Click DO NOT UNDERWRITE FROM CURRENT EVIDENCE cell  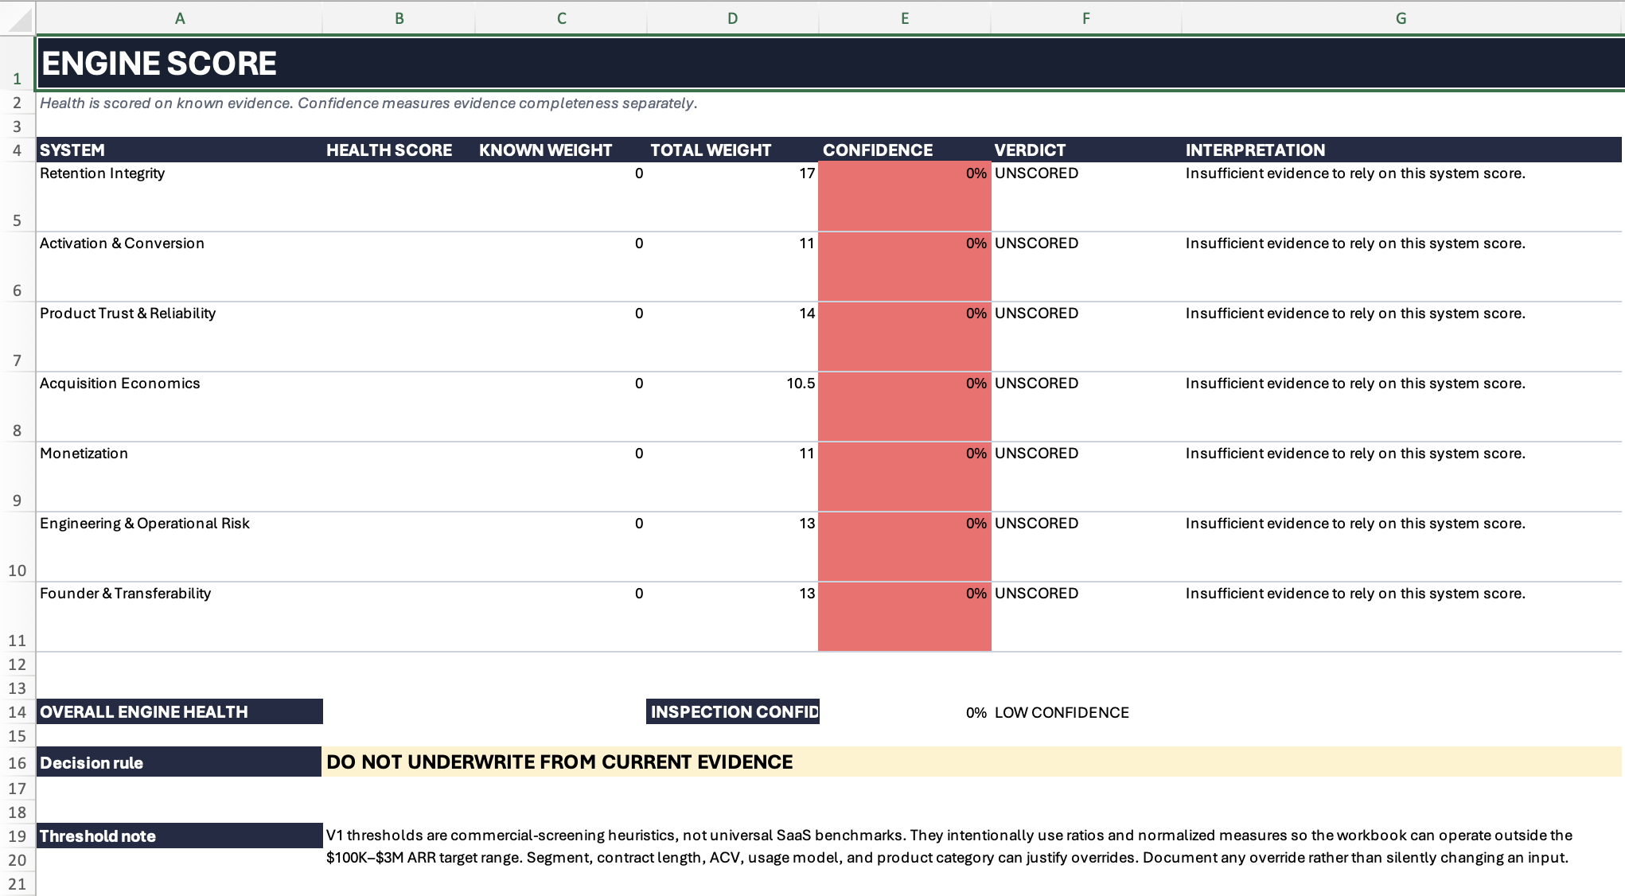click(972, 762)
